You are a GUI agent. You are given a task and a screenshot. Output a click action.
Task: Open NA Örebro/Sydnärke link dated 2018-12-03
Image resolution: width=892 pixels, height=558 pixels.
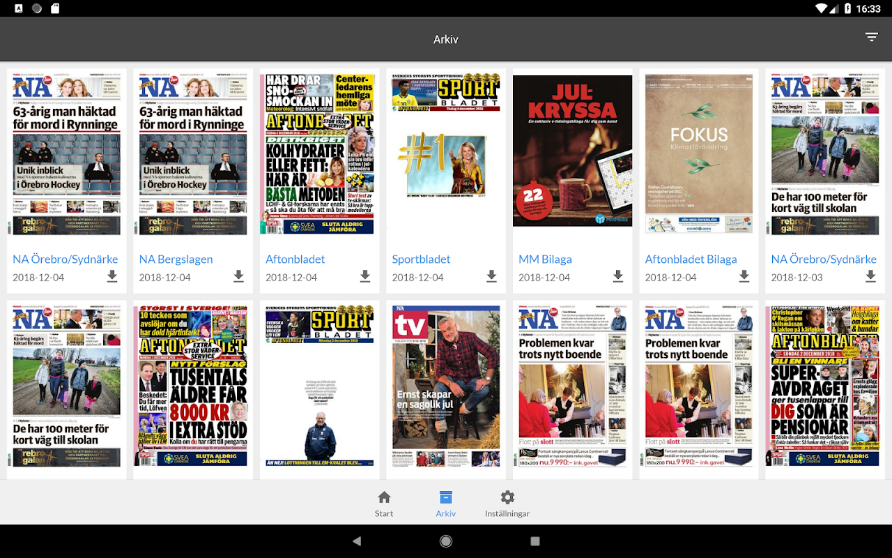pos(824,259)
